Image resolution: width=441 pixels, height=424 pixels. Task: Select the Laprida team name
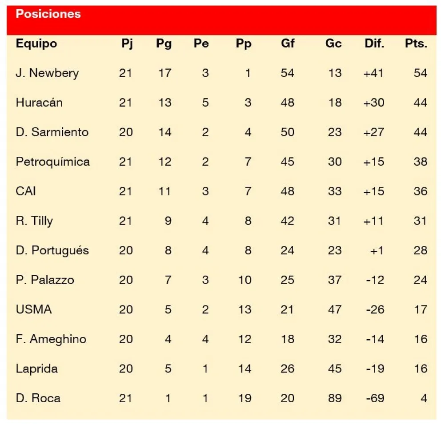[36, 369]
